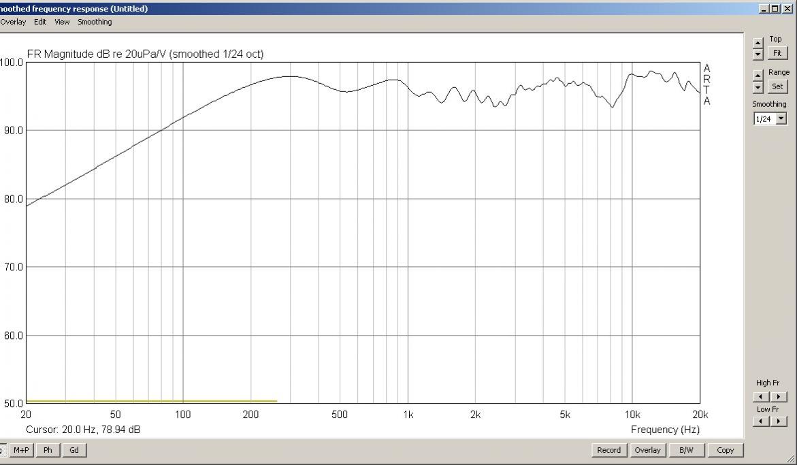Viewport: 797px width, 465px height.
Task: Switch to Gd group delay view
Action: 74,450
